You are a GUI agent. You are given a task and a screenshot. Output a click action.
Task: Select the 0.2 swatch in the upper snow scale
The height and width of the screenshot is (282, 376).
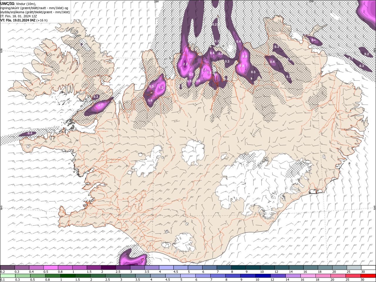pos(7,268)
